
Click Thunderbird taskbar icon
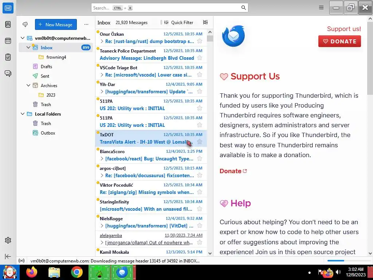tap(122, 272)
